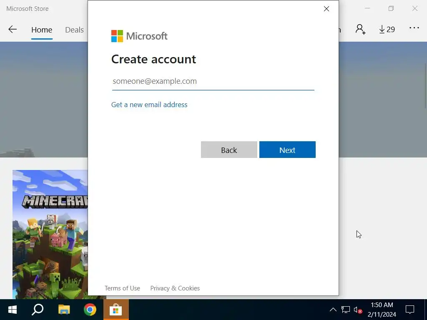Close the Create account dialog
The height and width of the screenshot is (320, 427).
(x=326, y=9)
